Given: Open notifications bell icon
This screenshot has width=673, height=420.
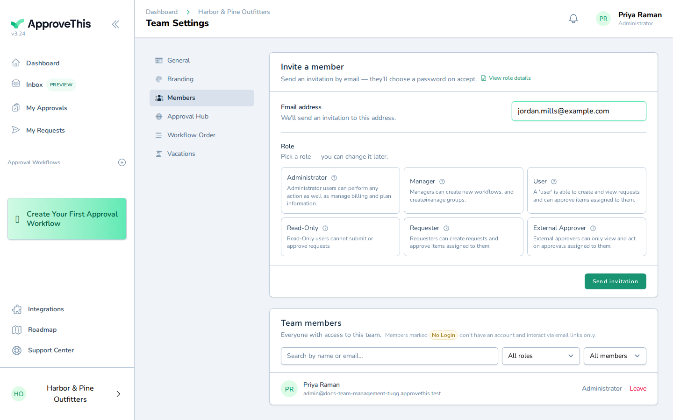Looking at the screenshot, I should click(x=573, y=19).
